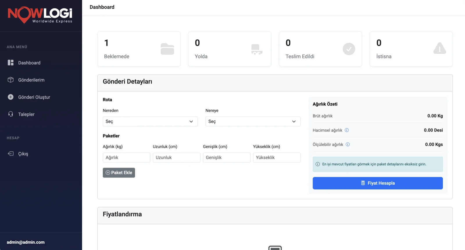Click the Rota section label

click(108, 99)
